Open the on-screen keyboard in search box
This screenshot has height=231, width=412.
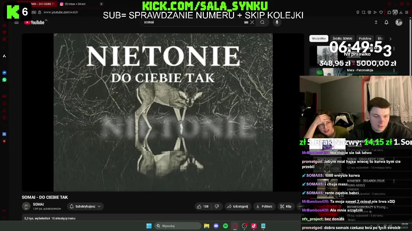246,22
